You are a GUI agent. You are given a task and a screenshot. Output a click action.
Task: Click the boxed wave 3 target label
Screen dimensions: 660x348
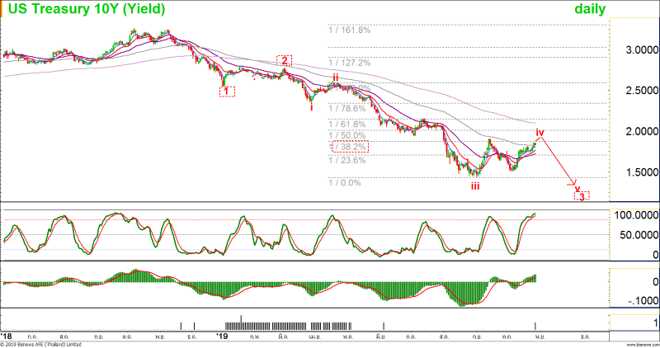(x=582, y=196)
